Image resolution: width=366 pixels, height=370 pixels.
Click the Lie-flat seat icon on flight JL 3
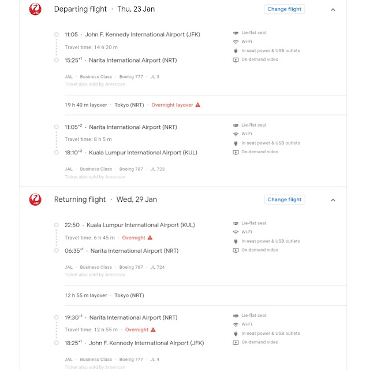[236, 33]
